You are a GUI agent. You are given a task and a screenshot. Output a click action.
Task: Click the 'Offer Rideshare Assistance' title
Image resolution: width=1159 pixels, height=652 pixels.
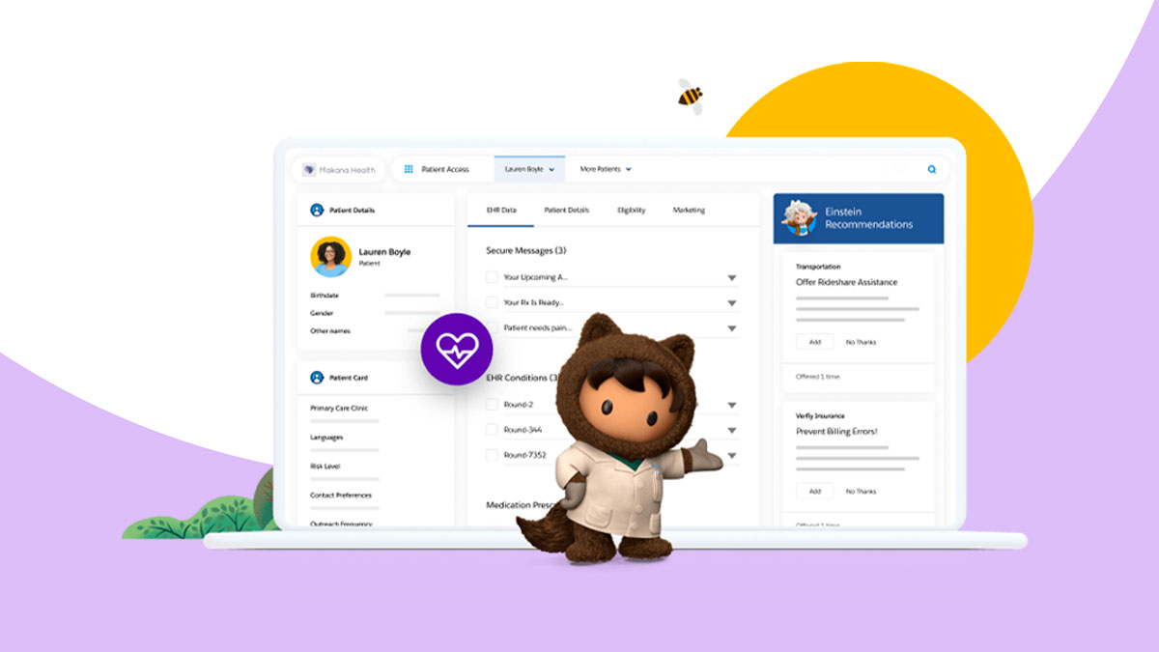(x=846, y=282)
